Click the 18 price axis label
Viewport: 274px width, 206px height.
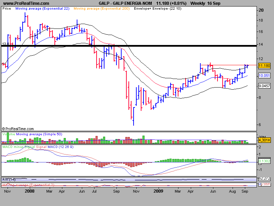(x=261, y=20)
